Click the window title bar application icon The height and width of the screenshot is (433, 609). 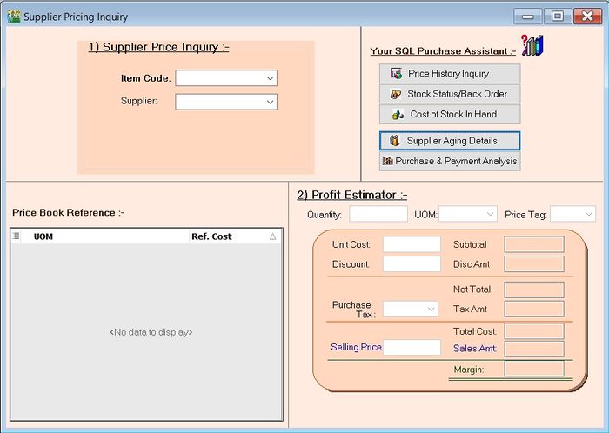coord(13,17)
